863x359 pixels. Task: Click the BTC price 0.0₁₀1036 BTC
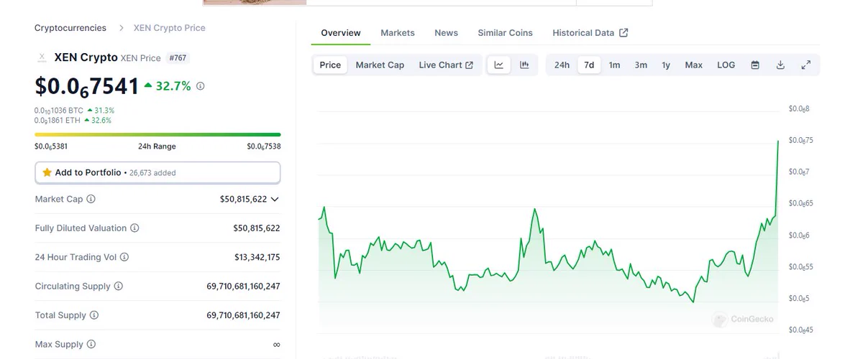(x=59, y=111)
